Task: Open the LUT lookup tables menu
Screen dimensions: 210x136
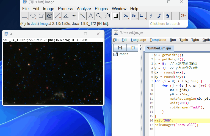Action: [x=143, y=16]
